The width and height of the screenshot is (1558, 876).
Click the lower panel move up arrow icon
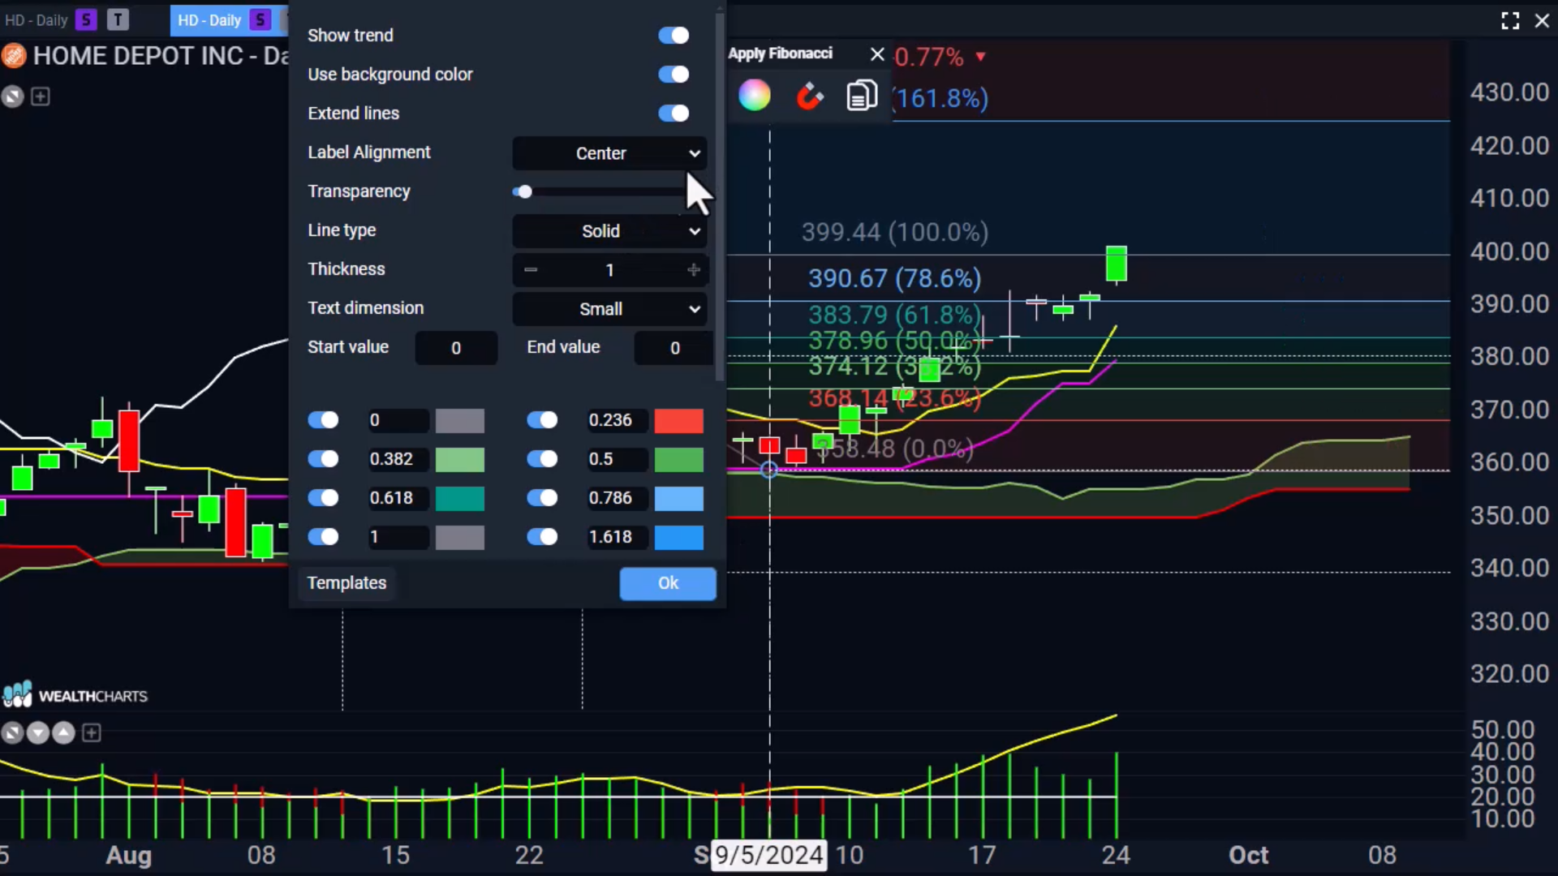pos(63,733)
